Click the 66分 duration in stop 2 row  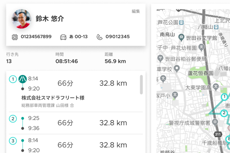tap(65, 123)
